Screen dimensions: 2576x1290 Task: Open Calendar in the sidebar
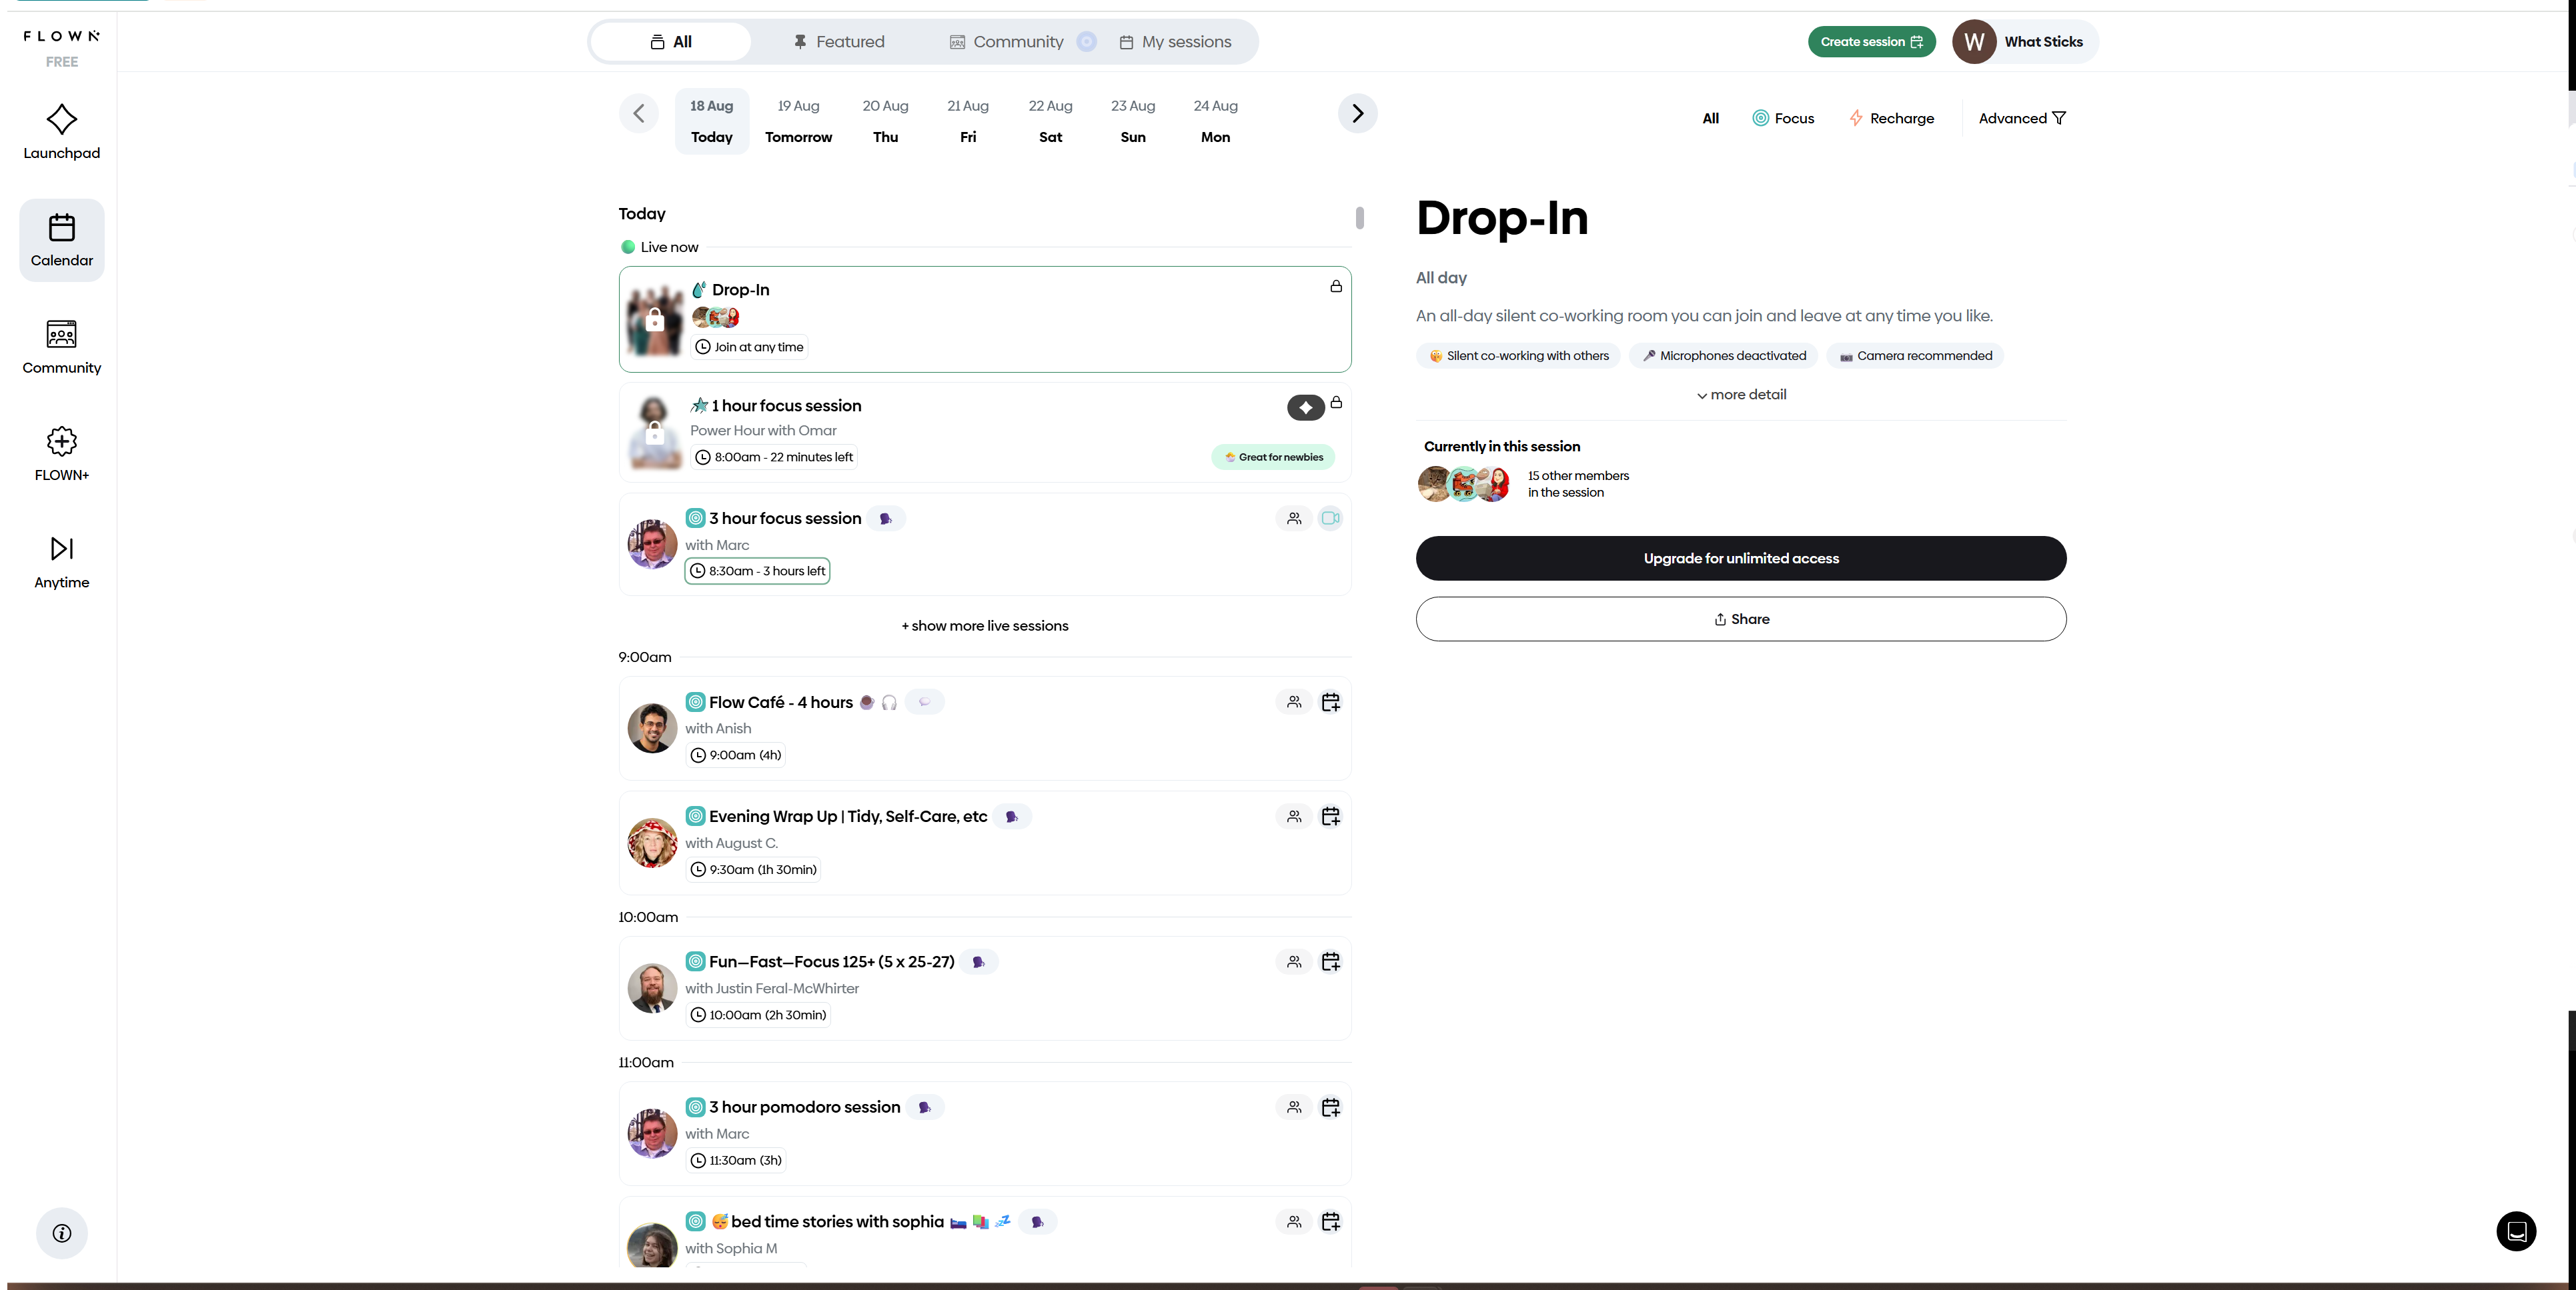coord(61,240)
